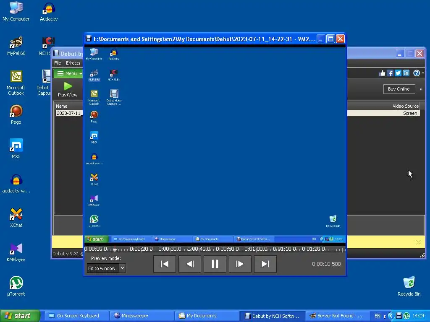Expand the help icon dropdown arrow
The height and width of the screenshot is (322, 430).
(x=423, y=73)
